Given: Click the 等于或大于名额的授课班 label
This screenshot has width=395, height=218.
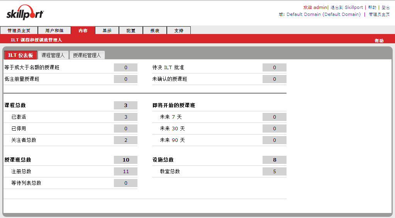Looking at the screenshot, I should coord(32,67).
